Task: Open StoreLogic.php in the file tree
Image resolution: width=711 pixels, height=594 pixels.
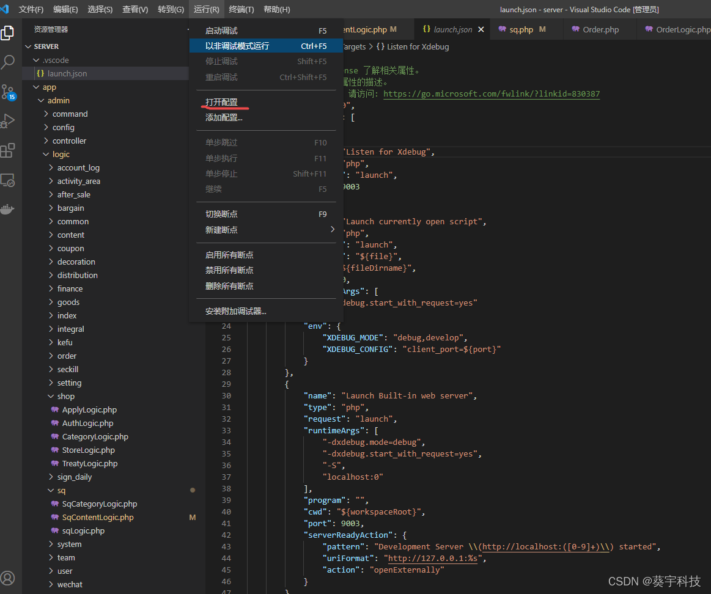Action: click(89, 450)
